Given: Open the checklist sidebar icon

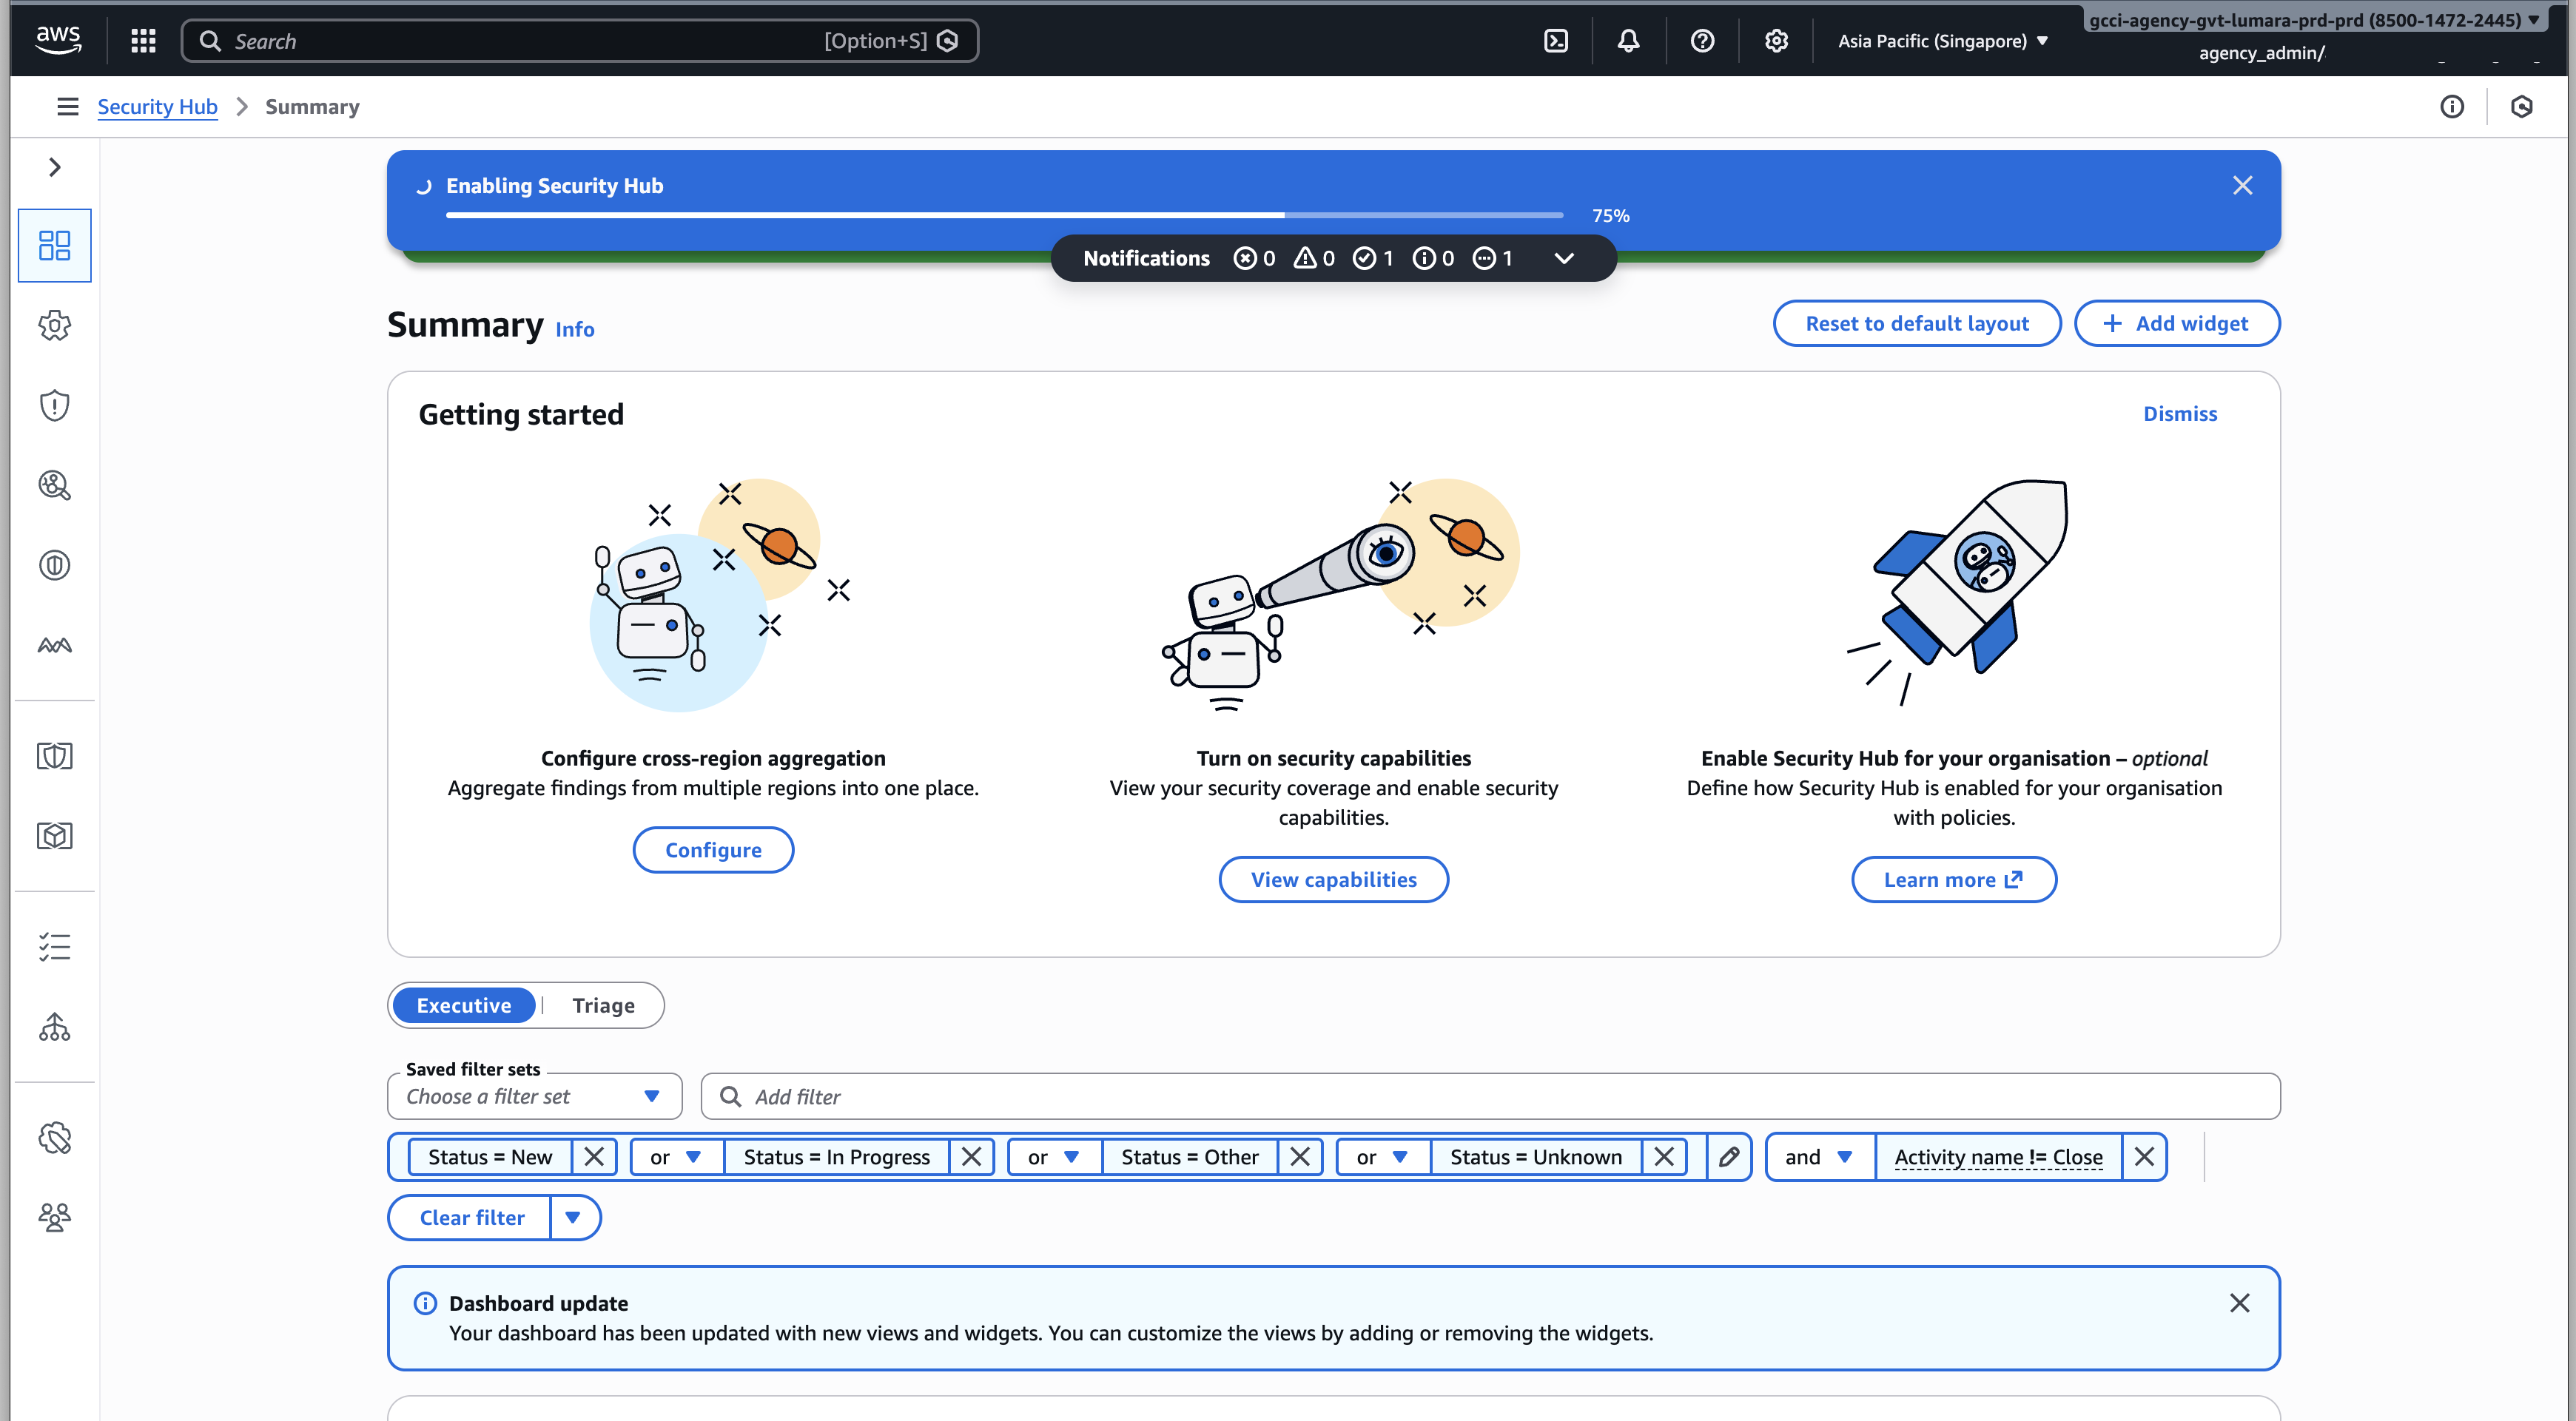Looking at the screenshot, I should [54, 946].
